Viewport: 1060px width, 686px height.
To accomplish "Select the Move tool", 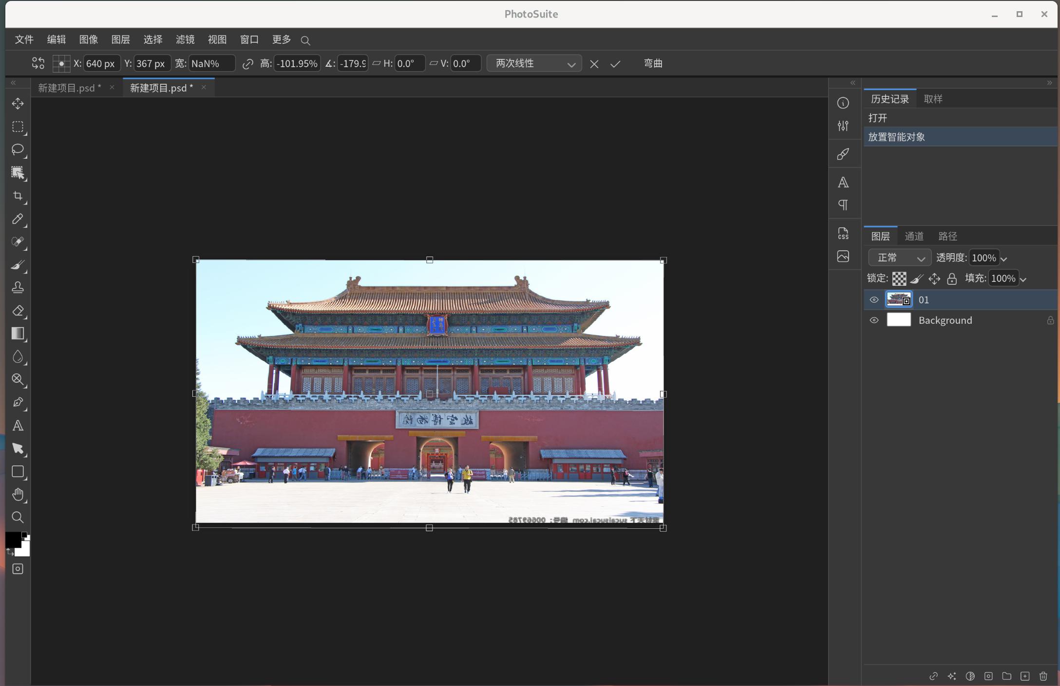I will click(18, 104).
